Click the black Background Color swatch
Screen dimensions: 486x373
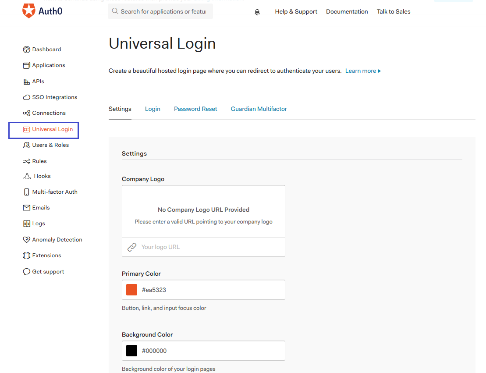[132, 351]
